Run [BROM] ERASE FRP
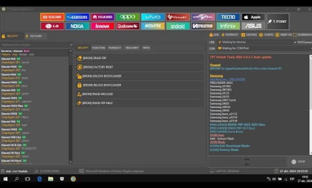Viewport: 312px width, 188px height. click(x=140, y=58)
